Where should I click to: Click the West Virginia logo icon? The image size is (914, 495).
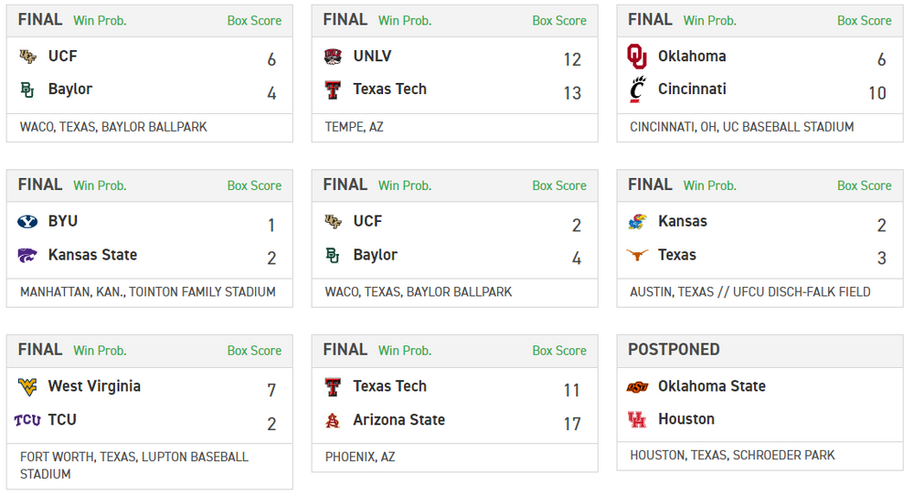27,387
